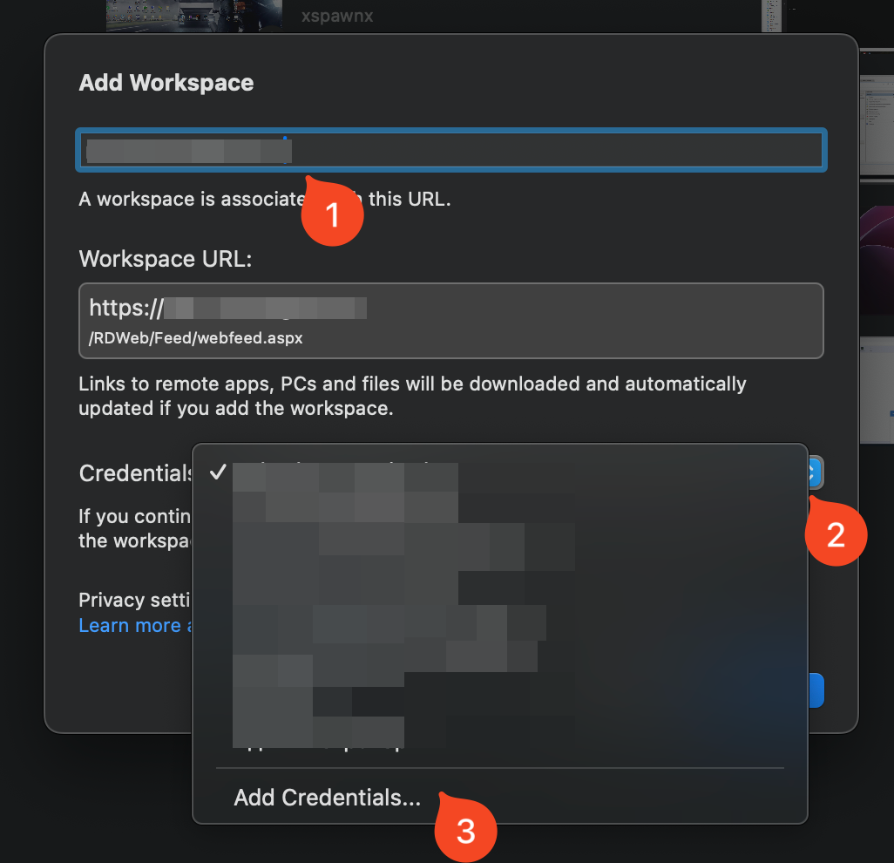Pick the last credential entry above the separator
The width and height of the screenshot is (894, 863).
(x=318, y=743)
